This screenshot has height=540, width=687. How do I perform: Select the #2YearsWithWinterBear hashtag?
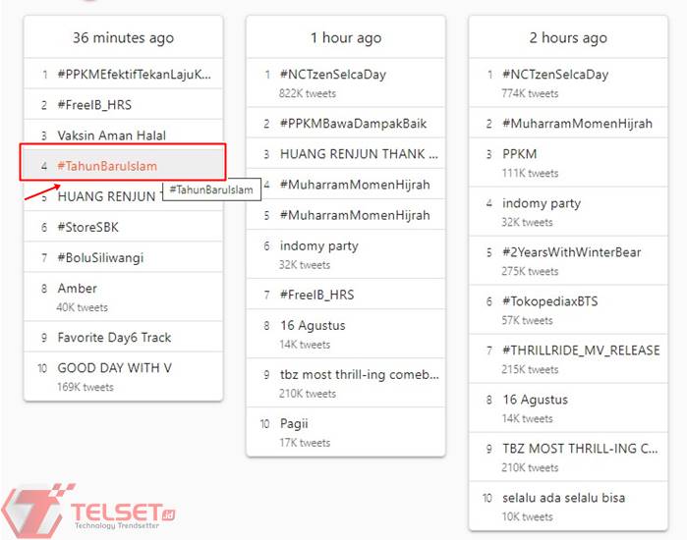571,252
